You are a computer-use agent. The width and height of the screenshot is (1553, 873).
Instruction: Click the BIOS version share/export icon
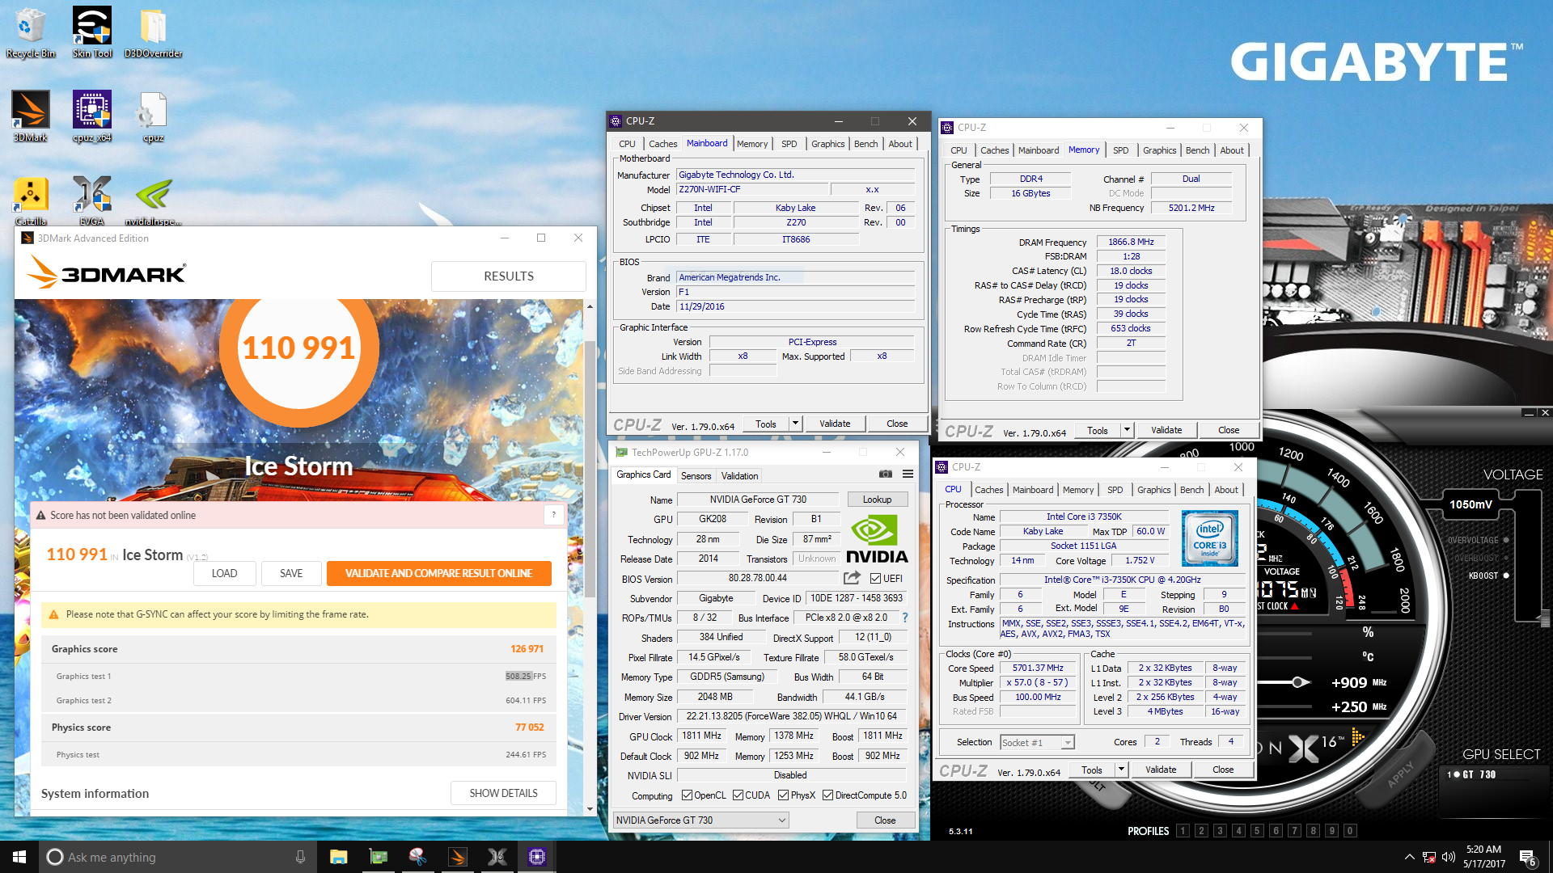[x=852, y=578]
